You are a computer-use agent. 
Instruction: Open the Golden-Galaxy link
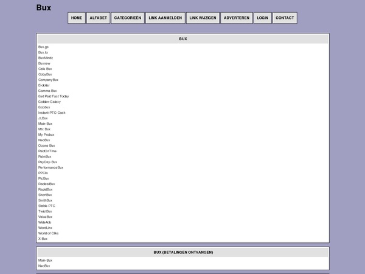[49, 102]
